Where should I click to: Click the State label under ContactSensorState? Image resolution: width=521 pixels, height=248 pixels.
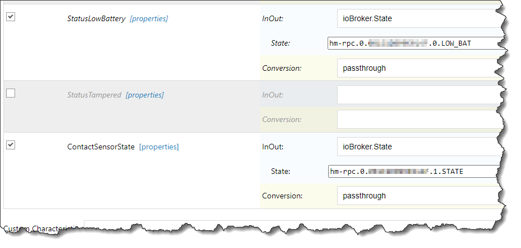coord(280,172)
